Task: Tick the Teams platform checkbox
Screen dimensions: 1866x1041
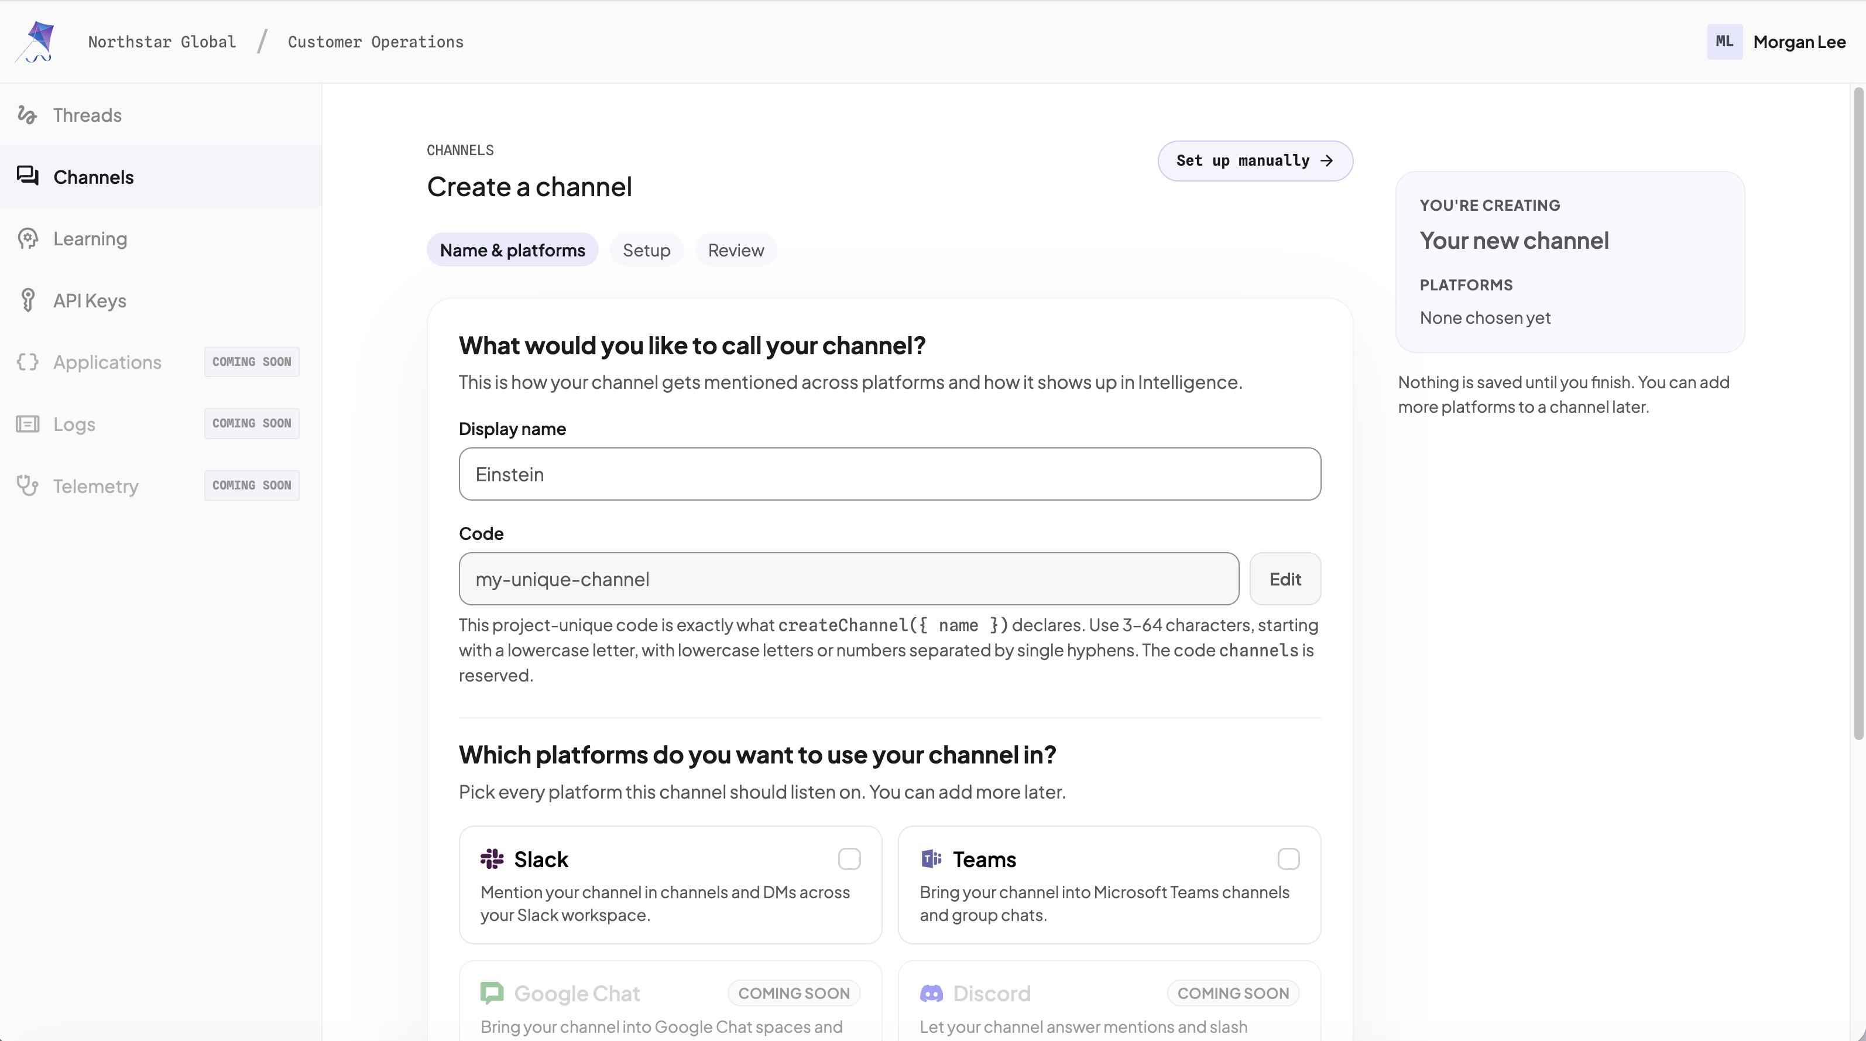Action: point(1288,859)
